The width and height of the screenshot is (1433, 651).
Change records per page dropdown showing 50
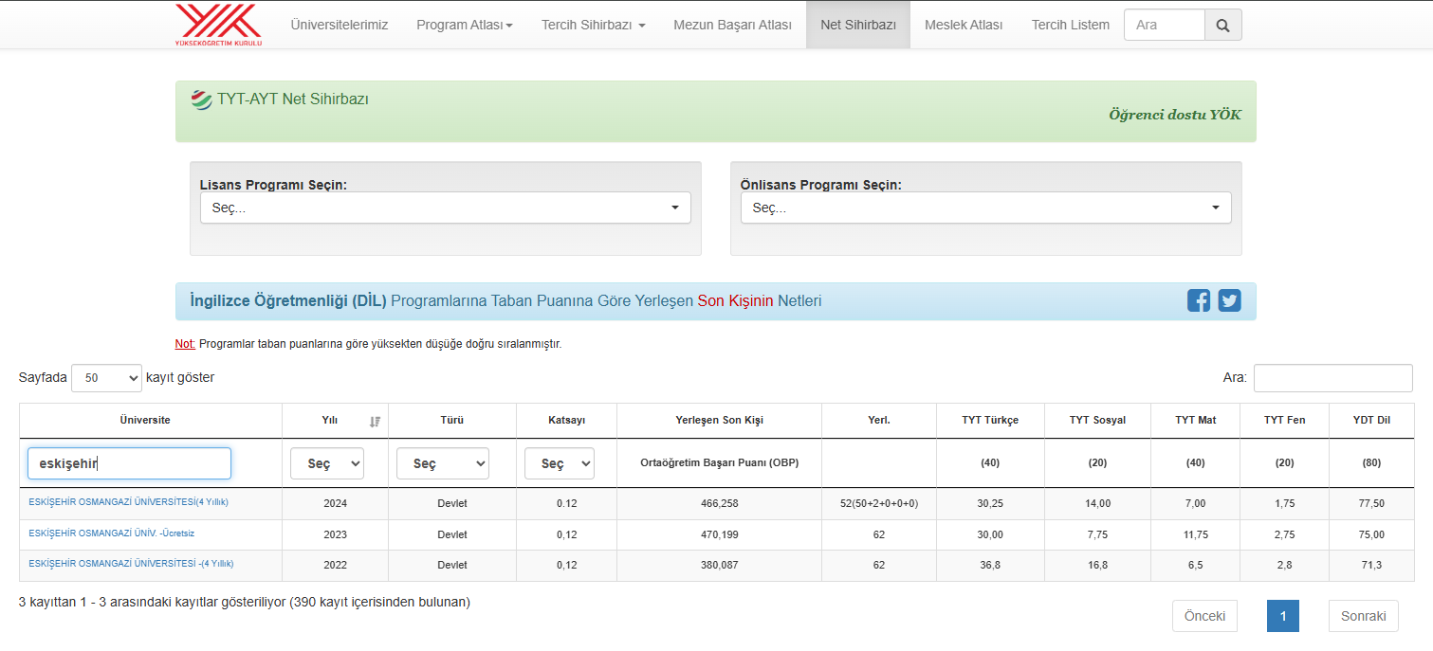(x=106, y=377)
